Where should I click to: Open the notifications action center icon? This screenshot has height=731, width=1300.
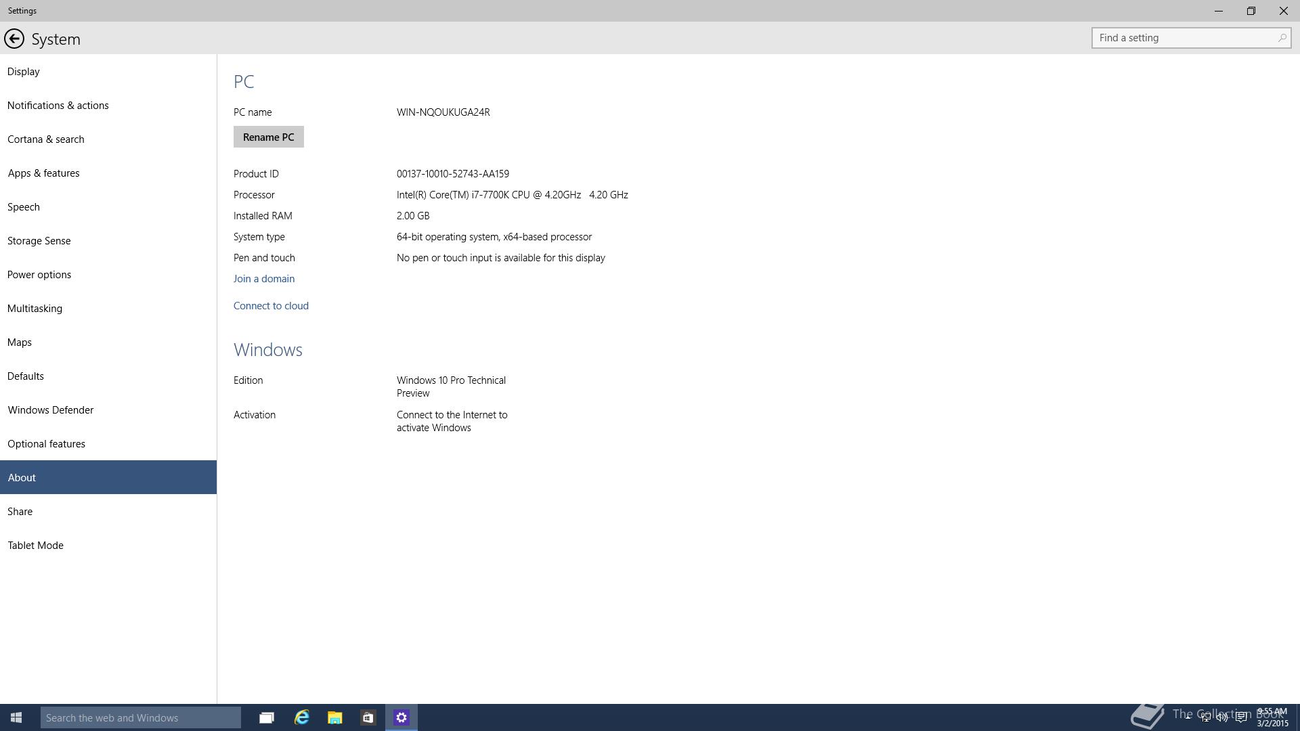click(1241, 717)
